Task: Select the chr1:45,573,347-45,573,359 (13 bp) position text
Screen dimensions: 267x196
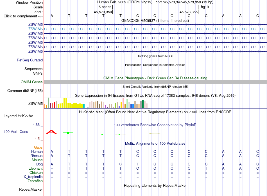Action: click(184, 2)
